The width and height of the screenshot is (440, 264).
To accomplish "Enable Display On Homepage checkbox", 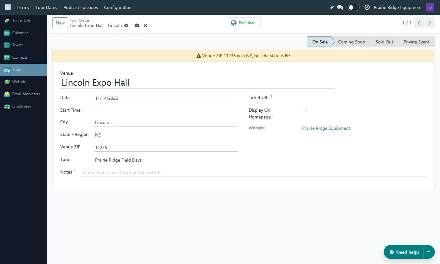I will [x=304, y=110].
